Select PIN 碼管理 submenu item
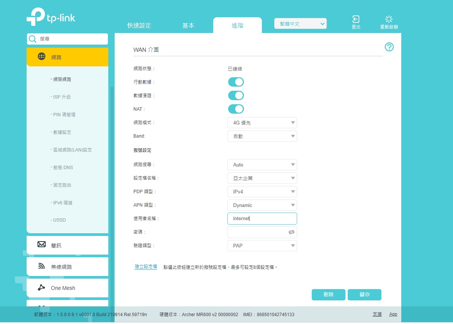The height and width of the screenshot is (324, 453). click(x=64, y=114)
